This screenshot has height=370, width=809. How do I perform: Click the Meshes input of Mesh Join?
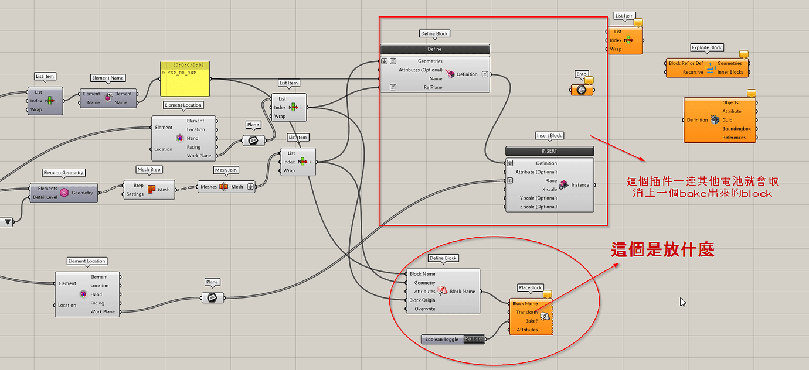coord(208,187)
